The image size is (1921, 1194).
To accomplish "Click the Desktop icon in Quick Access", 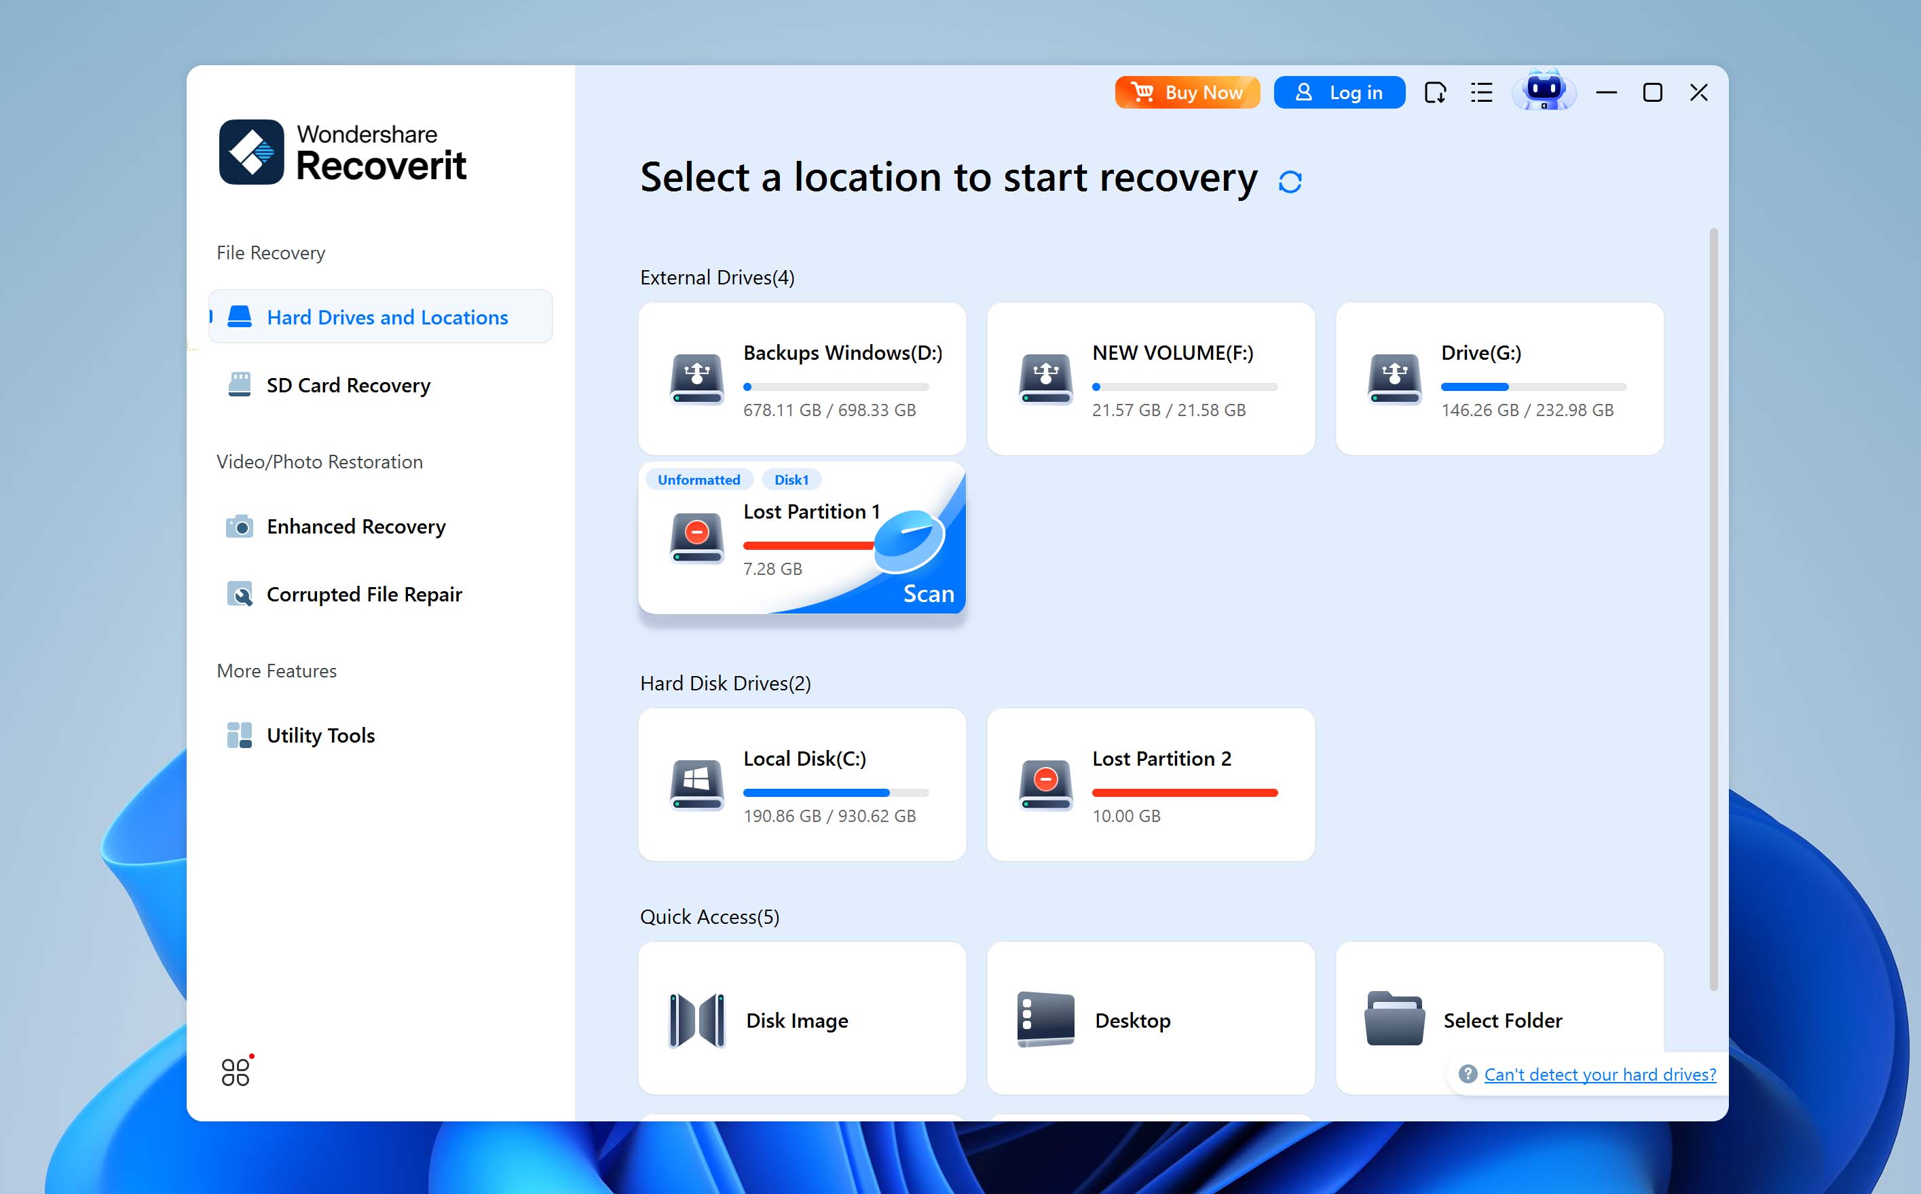I will [1045, 1020].
